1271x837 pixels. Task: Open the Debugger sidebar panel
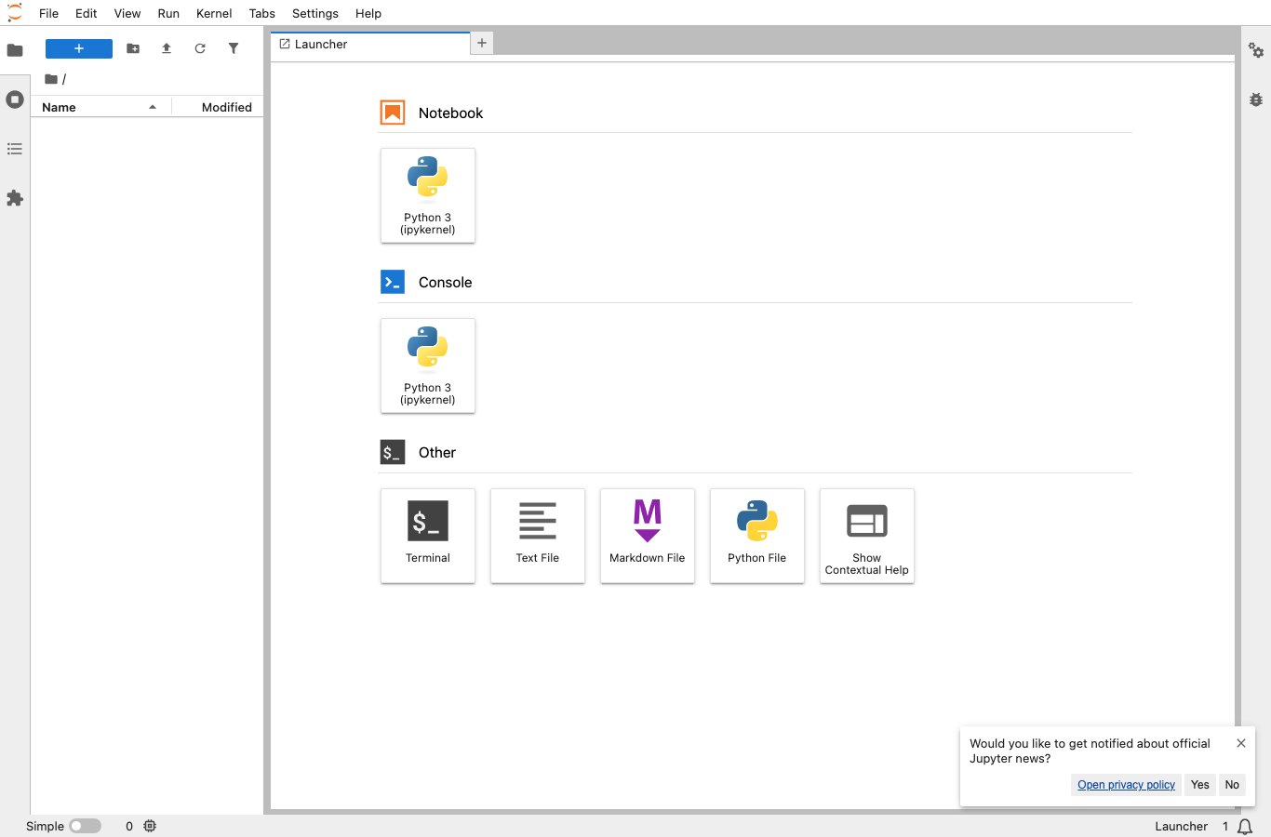pos(1256,100)
